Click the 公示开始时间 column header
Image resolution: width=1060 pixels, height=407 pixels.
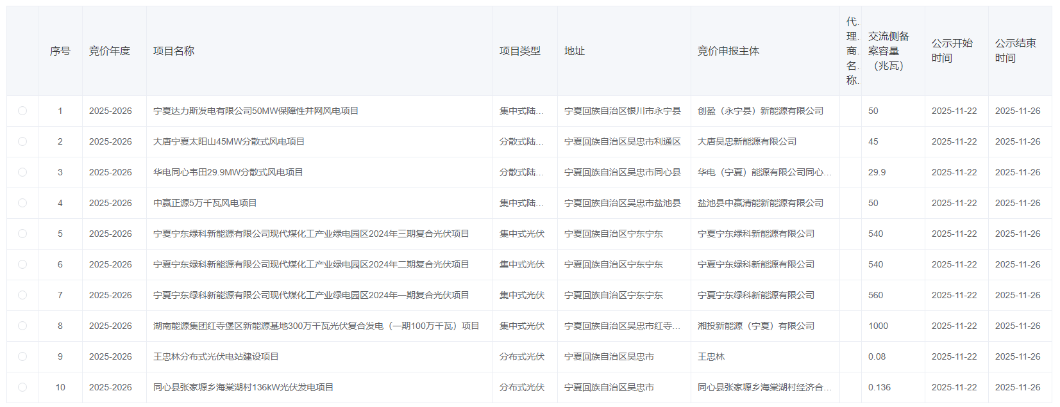tap(952, 51)
